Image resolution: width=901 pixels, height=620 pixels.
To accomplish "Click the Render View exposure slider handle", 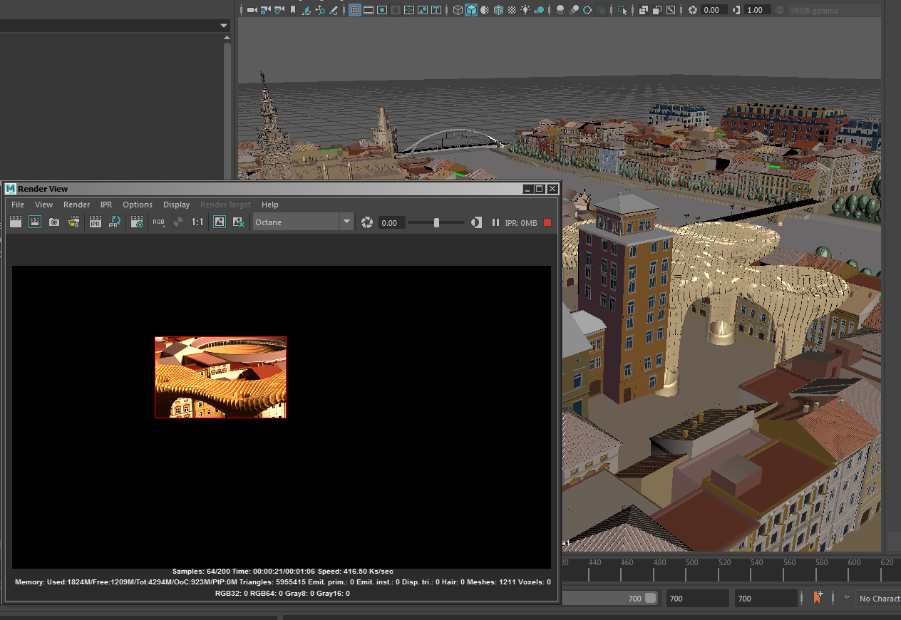I will [x=436, y=222].
